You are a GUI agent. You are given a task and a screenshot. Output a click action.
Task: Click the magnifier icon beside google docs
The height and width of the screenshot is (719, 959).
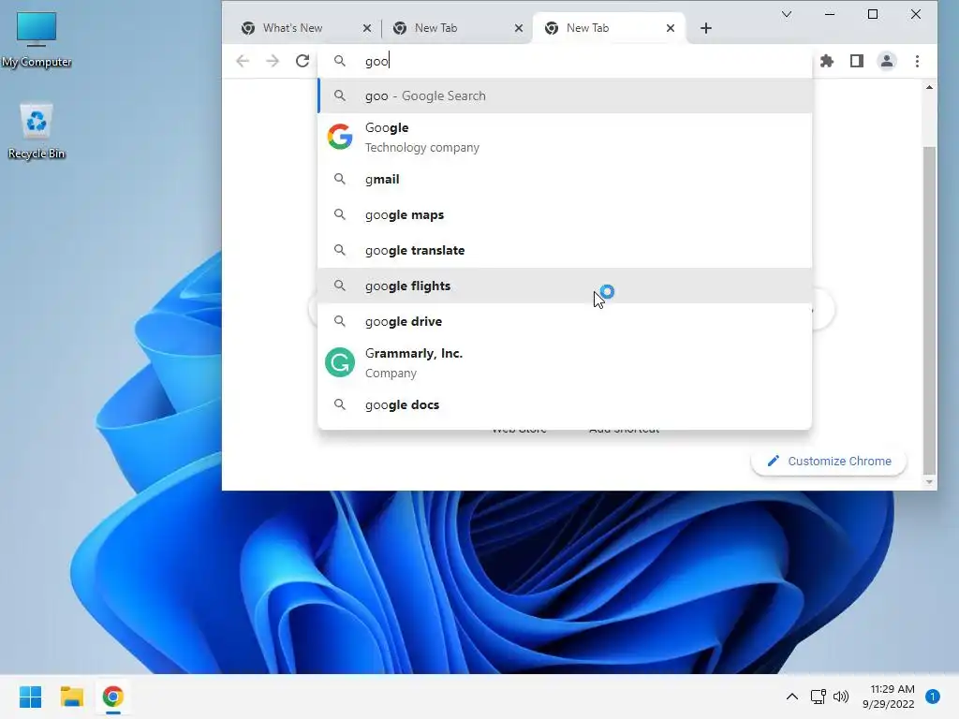339,404
